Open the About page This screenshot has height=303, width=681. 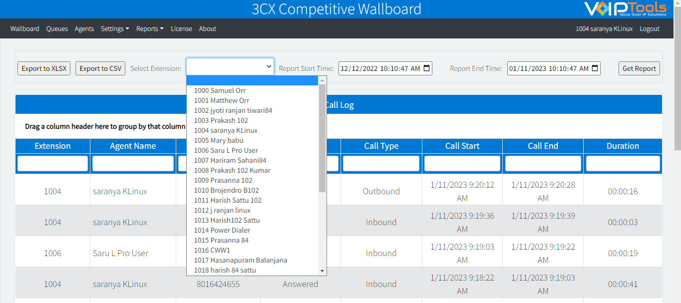coord(208,28)
